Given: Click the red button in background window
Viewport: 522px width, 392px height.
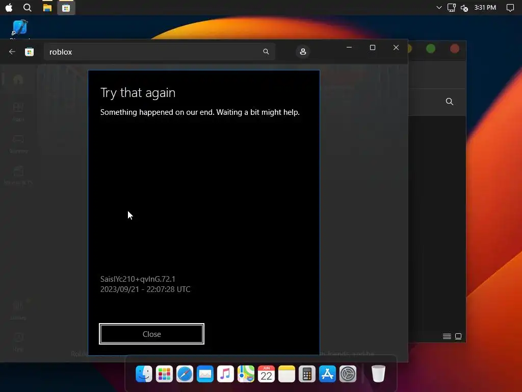Looking at the screenshot, I should pos(455,49).
